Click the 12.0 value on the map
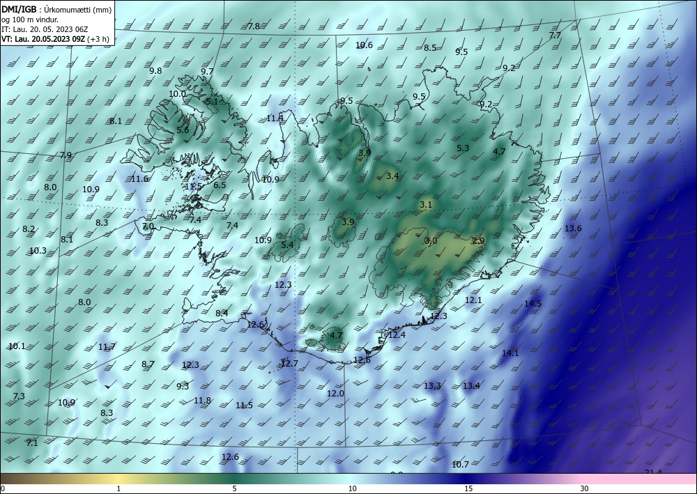This screenshot has height=494, width=697. pos(336,393)
